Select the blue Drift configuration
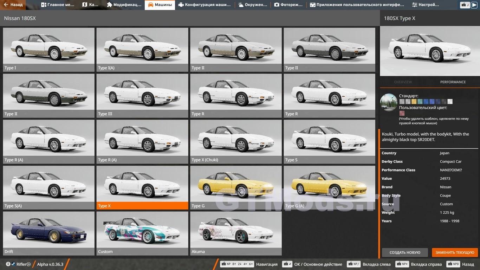This screenshot has width=480, height=270. pos(49,233)
